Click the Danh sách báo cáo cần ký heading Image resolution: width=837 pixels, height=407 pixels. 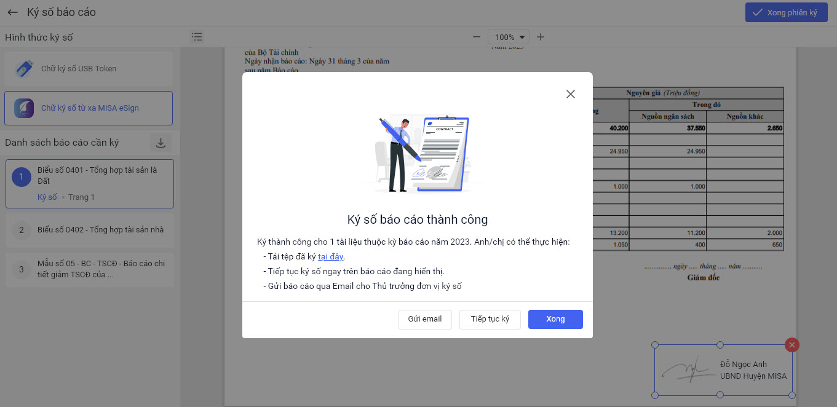click(62, 143)
